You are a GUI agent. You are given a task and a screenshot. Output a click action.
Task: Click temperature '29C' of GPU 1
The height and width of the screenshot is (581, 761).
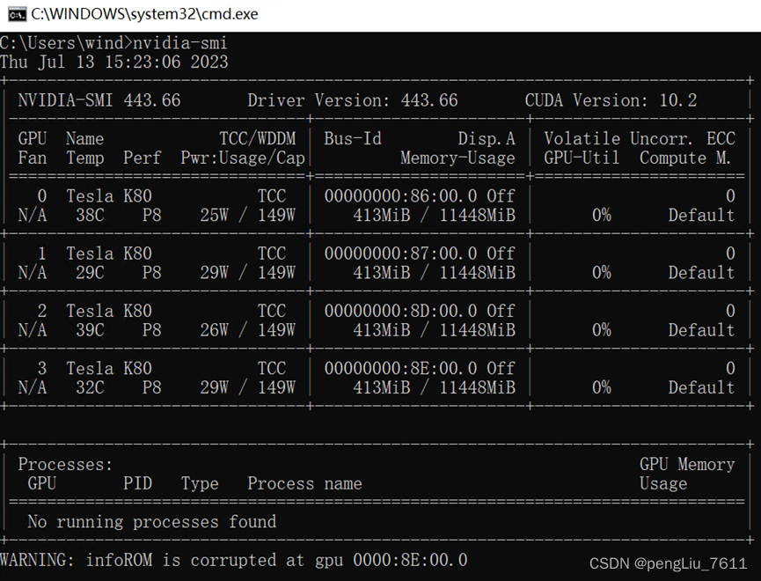pyautogui.click(x=90, y=273)
